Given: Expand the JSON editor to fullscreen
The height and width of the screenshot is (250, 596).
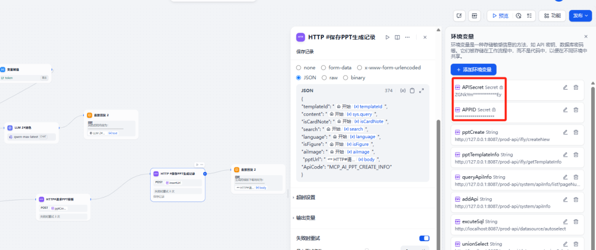Looking at the screenshot, I should [x=421, y=91].
